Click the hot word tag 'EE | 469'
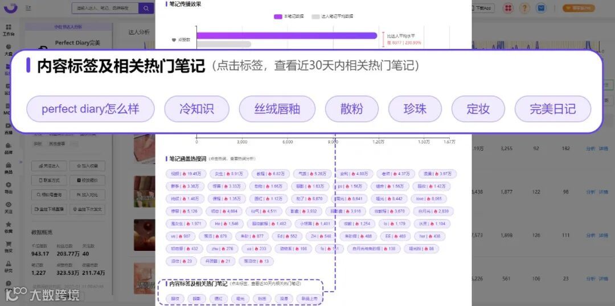This screenshot has height=306, width=615. (395, 236)
